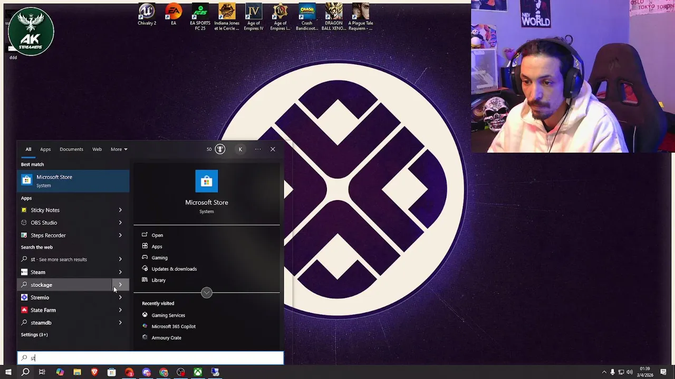Screen dimensions: 675x379
Task: Open Task View in the taskbar
Action: (42, 372)
